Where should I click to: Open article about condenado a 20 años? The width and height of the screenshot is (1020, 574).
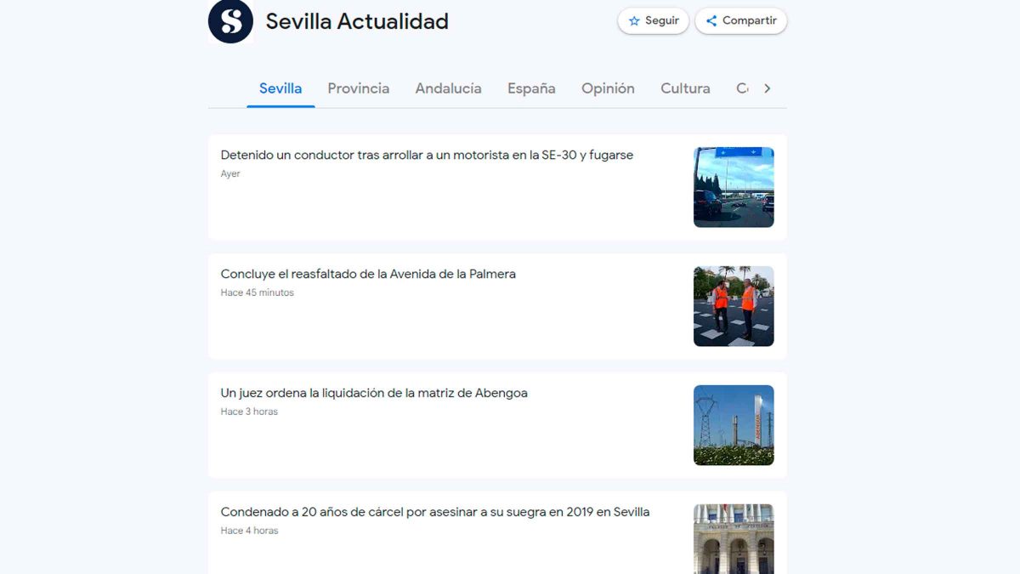(x=434, y=513)
